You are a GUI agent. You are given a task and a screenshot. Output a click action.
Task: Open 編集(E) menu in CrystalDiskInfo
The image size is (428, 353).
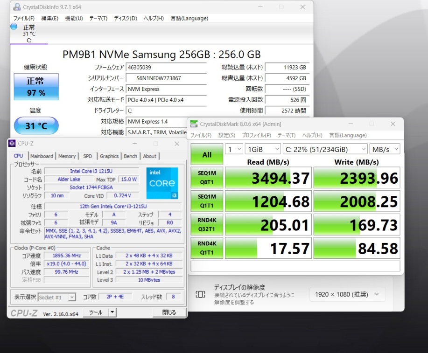(x=49, y=18)
